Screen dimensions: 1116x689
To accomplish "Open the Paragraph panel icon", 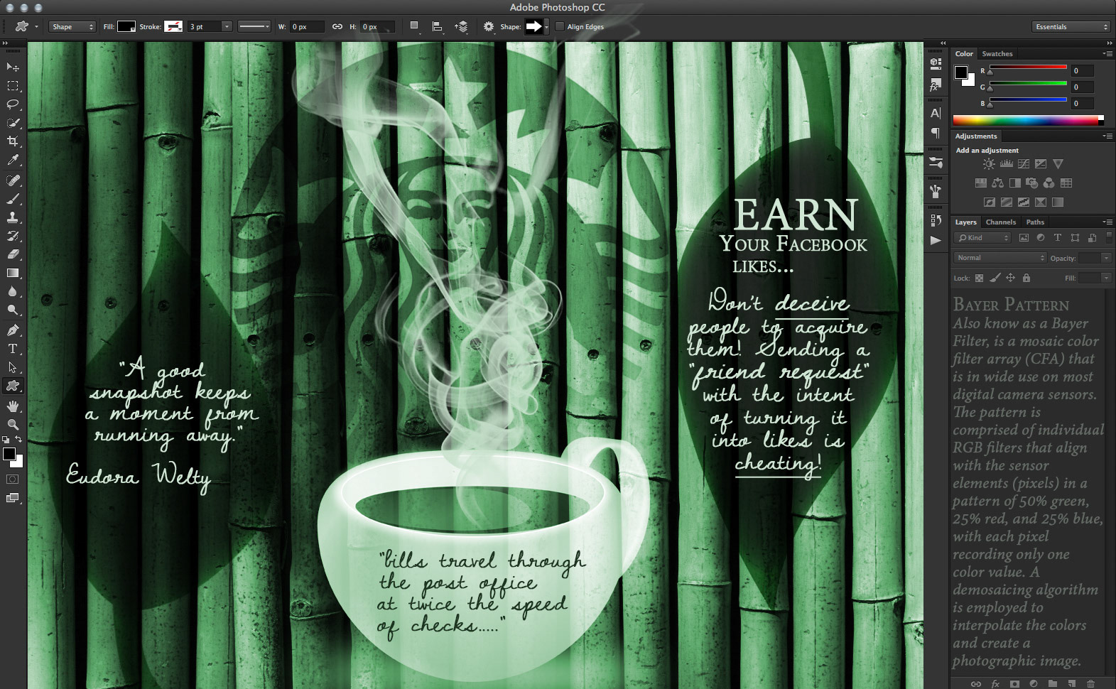I will pyautogui.click(x=936, y=133).
